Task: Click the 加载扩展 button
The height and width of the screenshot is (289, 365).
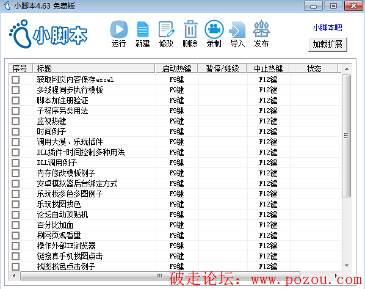Action: click(328, 44)
